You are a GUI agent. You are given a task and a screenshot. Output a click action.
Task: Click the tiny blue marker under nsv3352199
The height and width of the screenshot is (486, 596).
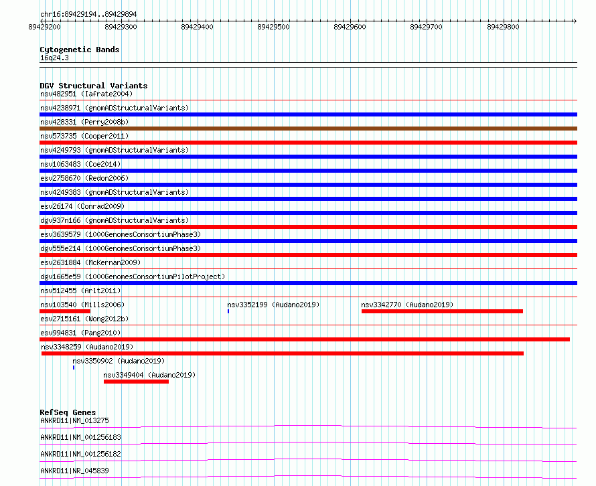[x=228, y=311]
